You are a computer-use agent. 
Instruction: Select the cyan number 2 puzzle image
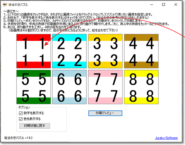click(x=69, y=51)
